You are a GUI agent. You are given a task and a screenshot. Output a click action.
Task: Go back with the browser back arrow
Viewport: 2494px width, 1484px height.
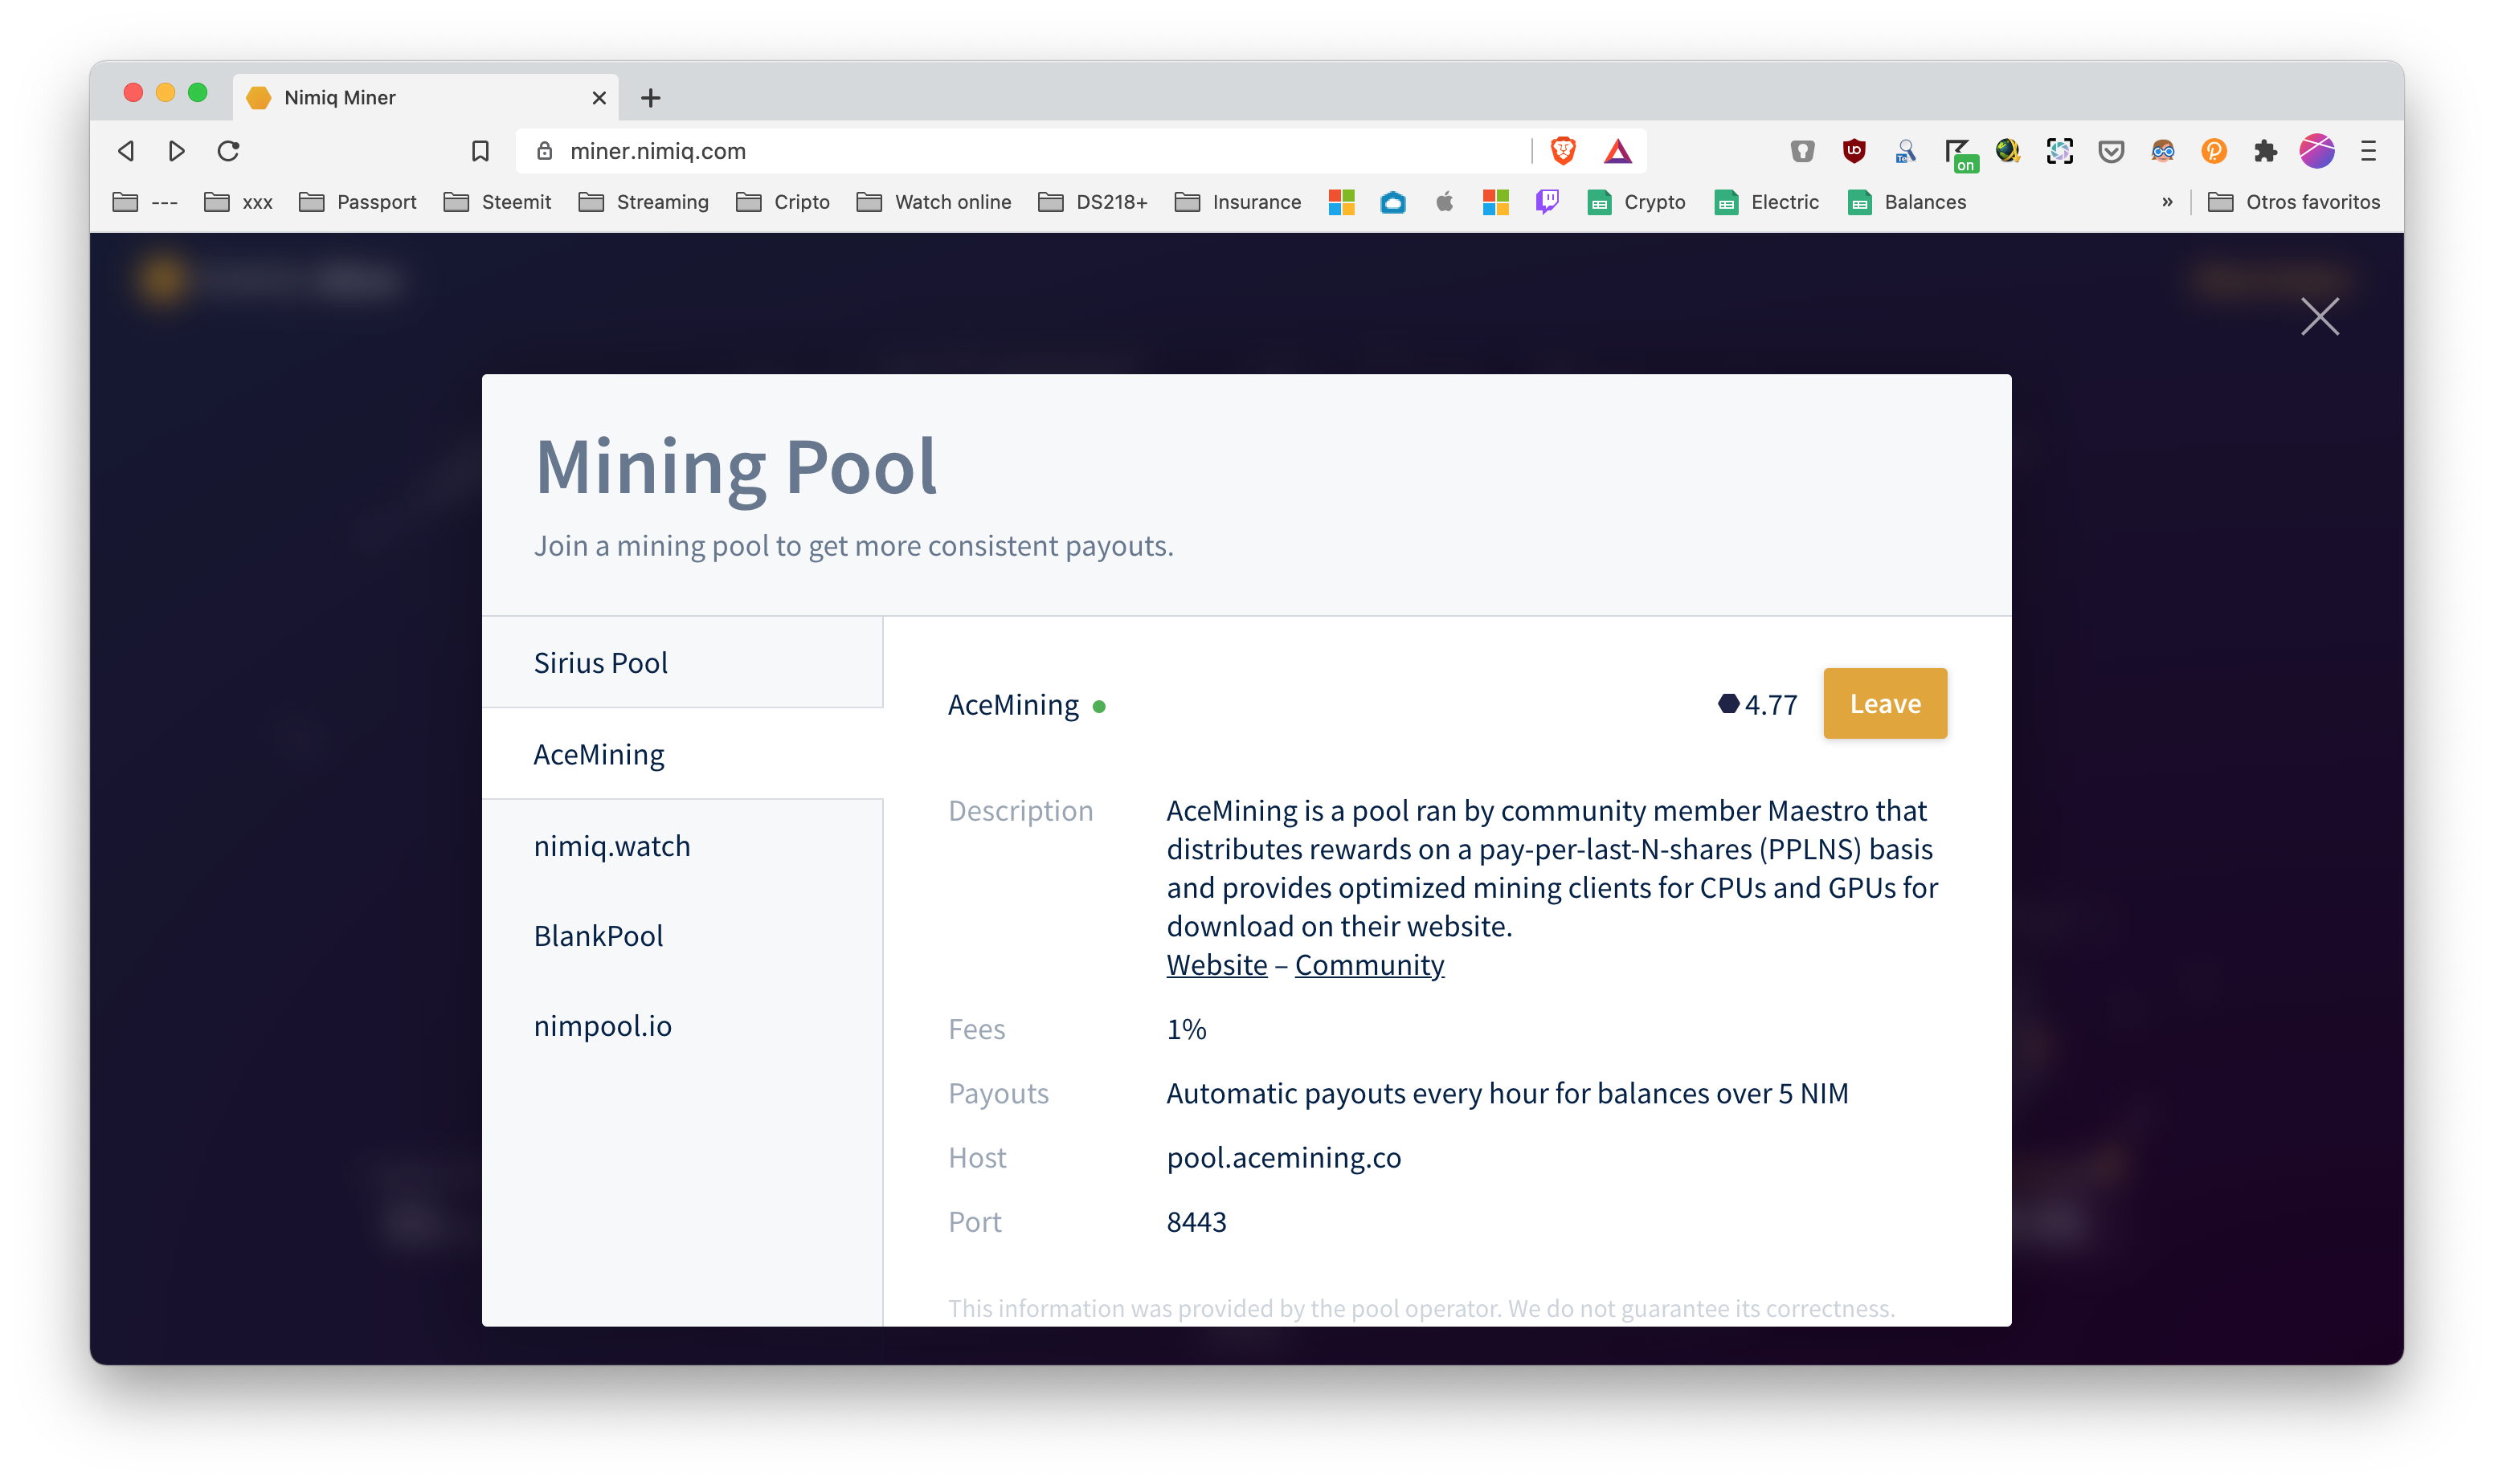click(x=126, y=151)
